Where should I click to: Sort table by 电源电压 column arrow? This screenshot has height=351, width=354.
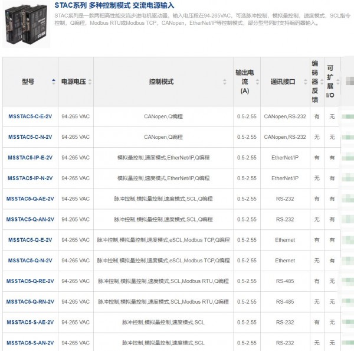tap(90, 82)
